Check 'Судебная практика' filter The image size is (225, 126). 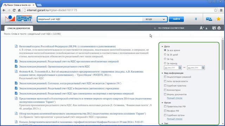point(165,85)
